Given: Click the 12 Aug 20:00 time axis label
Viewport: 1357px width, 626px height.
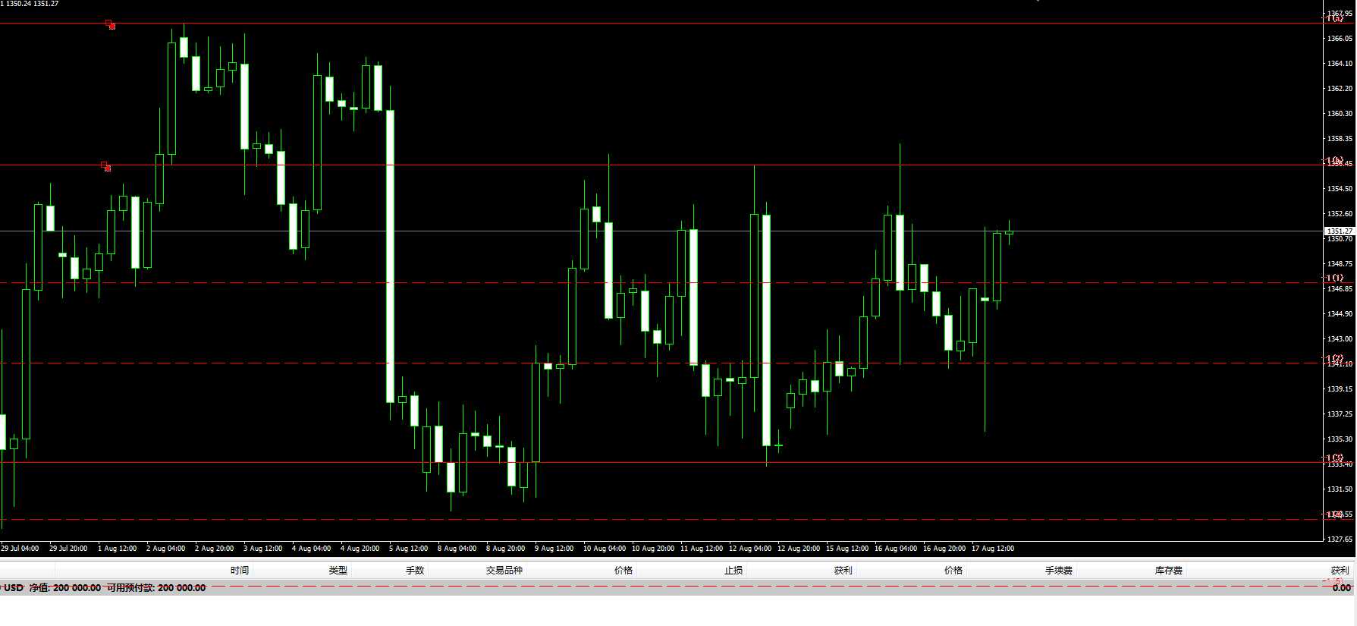Looking at the screenshot, I should pyautogui.click(x=799, y=549).
